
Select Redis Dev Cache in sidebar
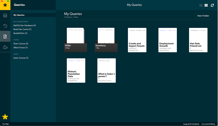pyautogui.click(x=22, y=29)
